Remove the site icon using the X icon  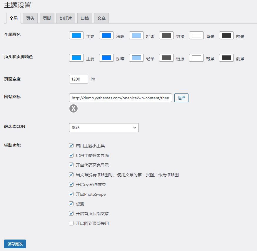pyautogui.click(x=73, y=108)
